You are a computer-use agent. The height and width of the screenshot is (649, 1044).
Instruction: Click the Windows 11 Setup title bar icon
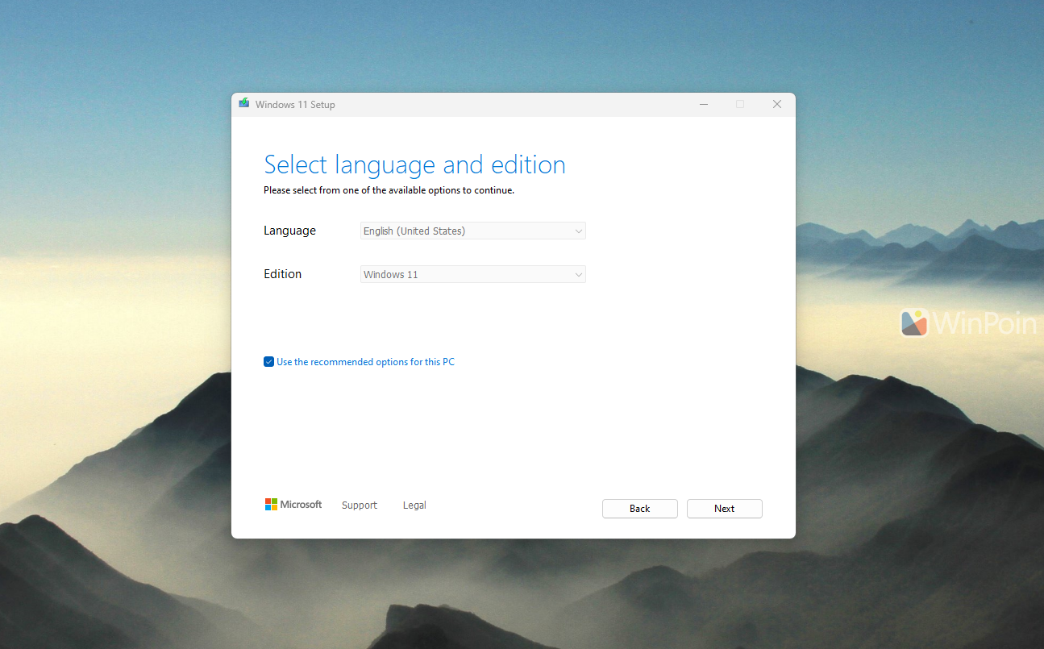coord(243,103)
